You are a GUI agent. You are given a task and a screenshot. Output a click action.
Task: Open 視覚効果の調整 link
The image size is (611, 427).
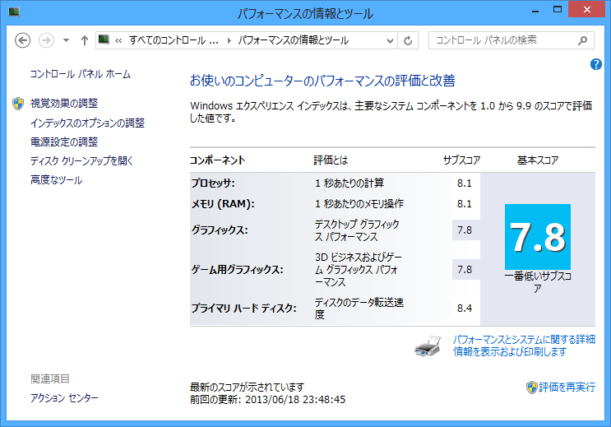64,104
